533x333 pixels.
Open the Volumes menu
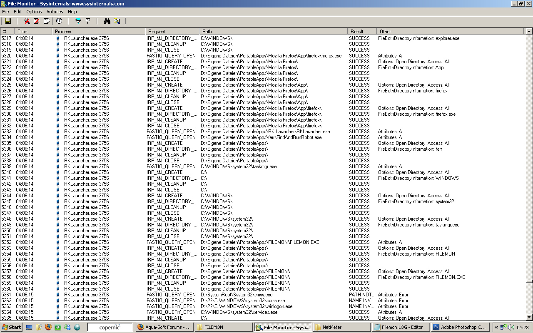[55, 12]
